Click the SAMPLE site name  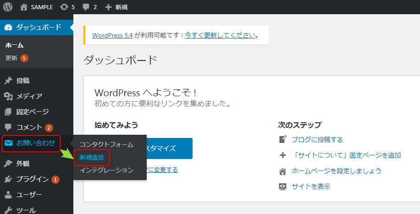click(42, 7)
